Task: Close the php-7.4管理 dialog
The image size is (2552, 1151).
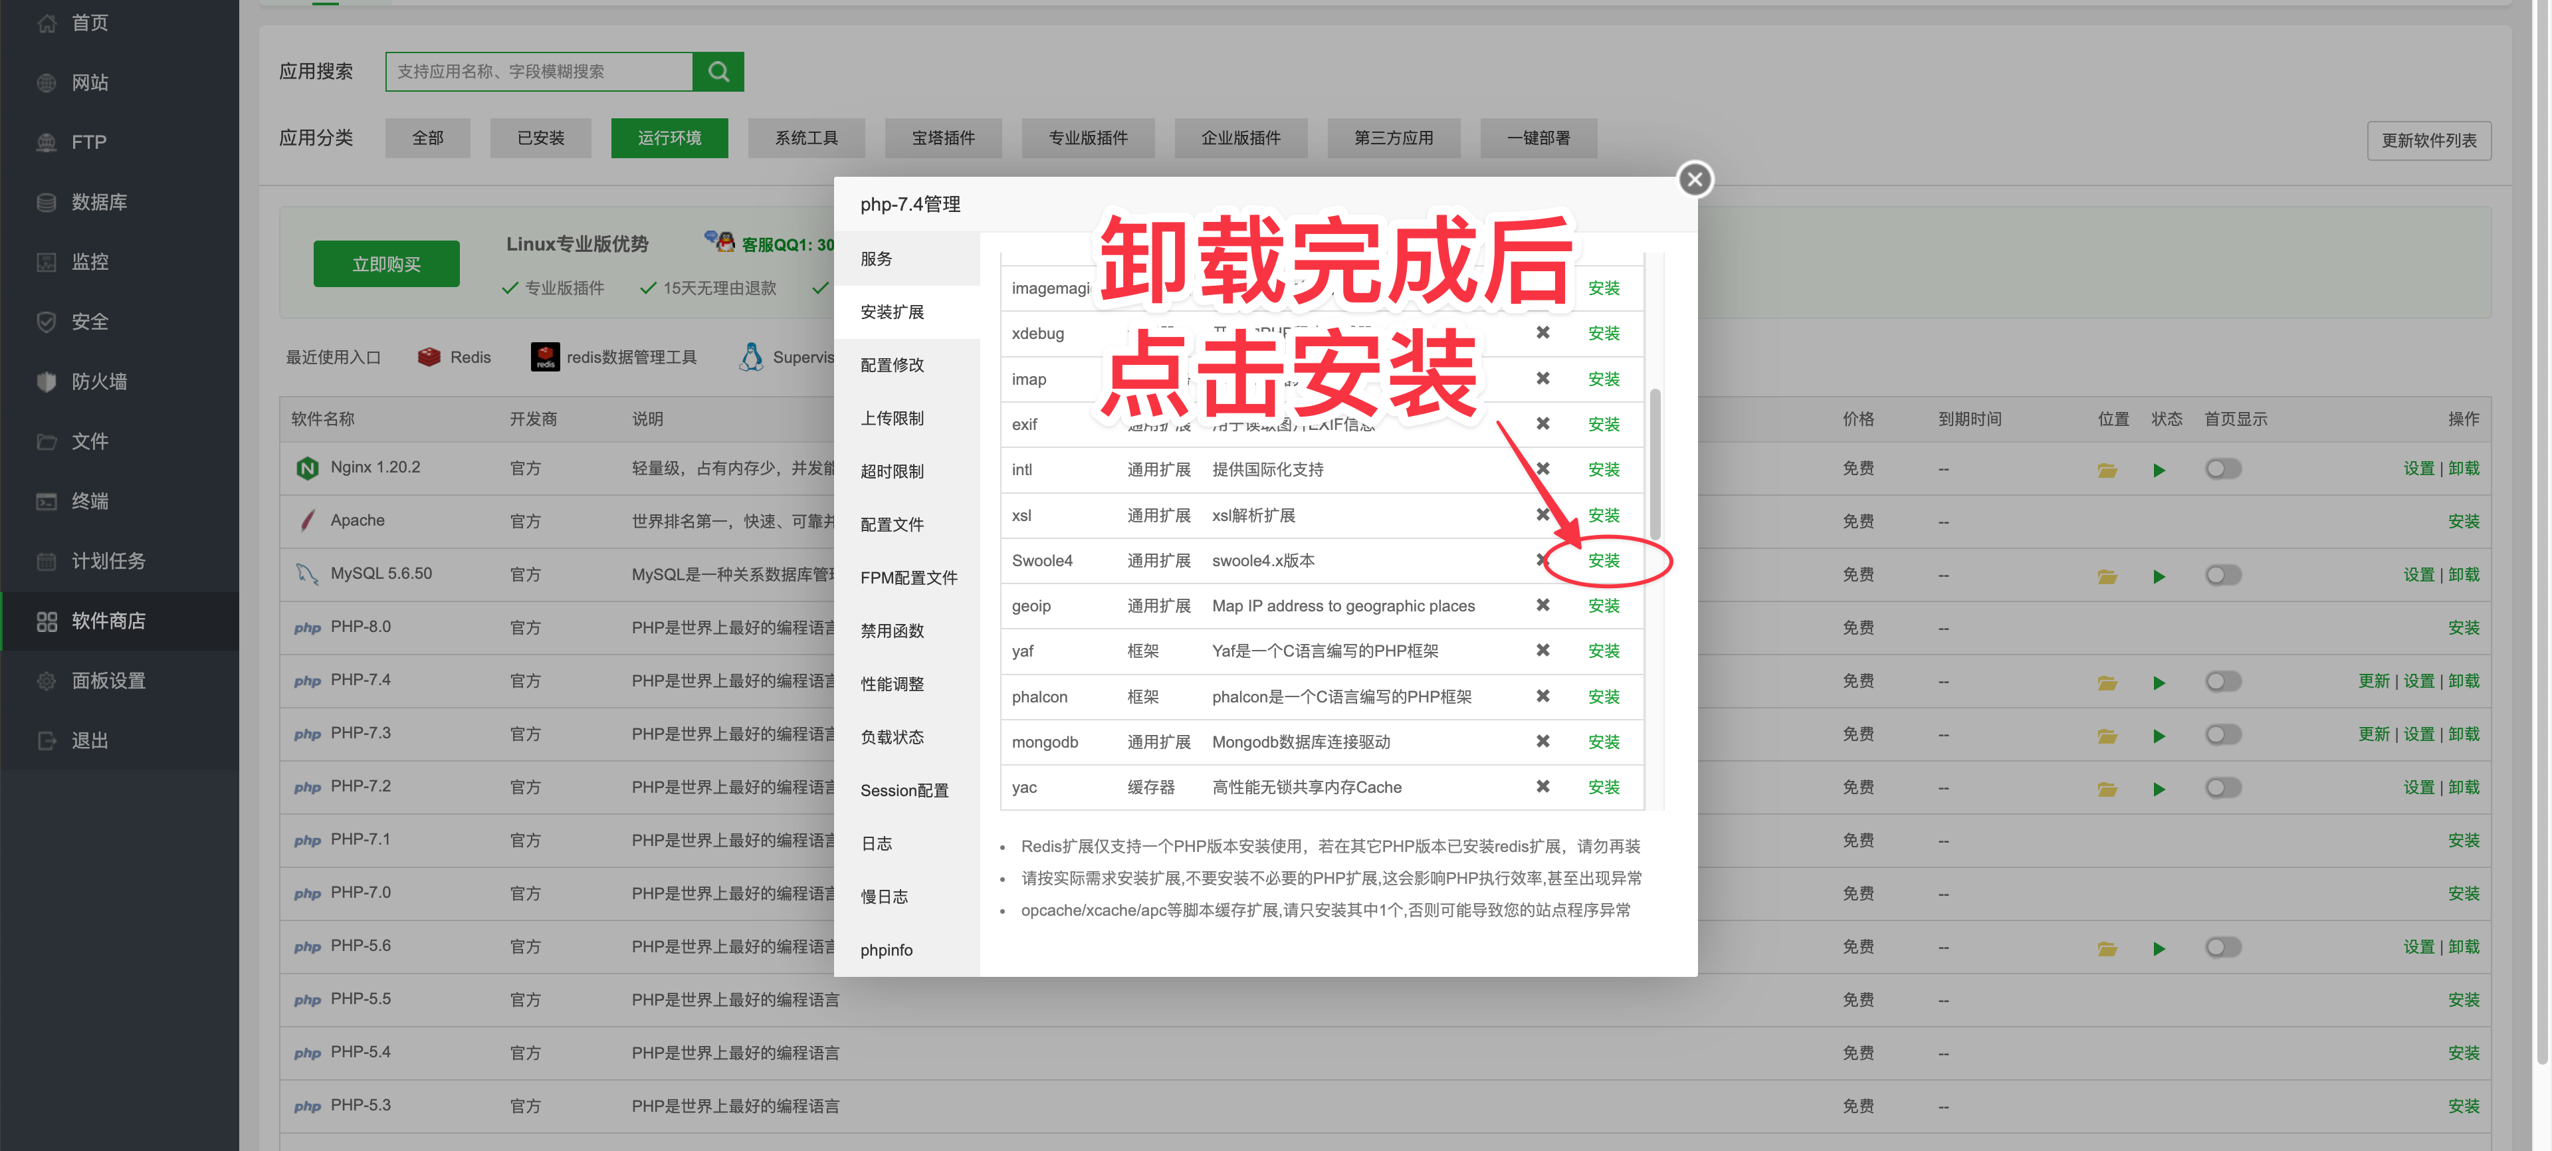Action: [x=1695, y=179]
